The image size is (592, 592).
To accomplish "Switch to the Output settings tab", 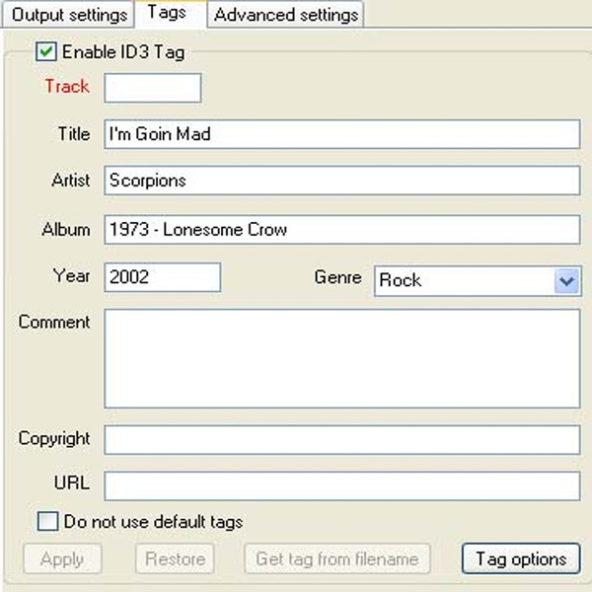I will (x=68, y=15).
